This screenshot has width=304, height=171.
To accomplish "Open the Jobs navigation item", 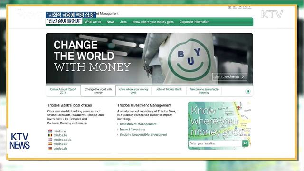I will tap(123, 22).
